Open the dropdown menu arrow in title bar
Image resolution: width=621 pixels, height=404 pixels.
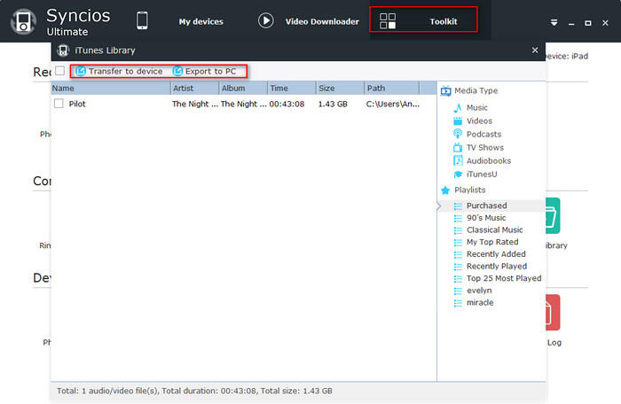coord(554,22)
